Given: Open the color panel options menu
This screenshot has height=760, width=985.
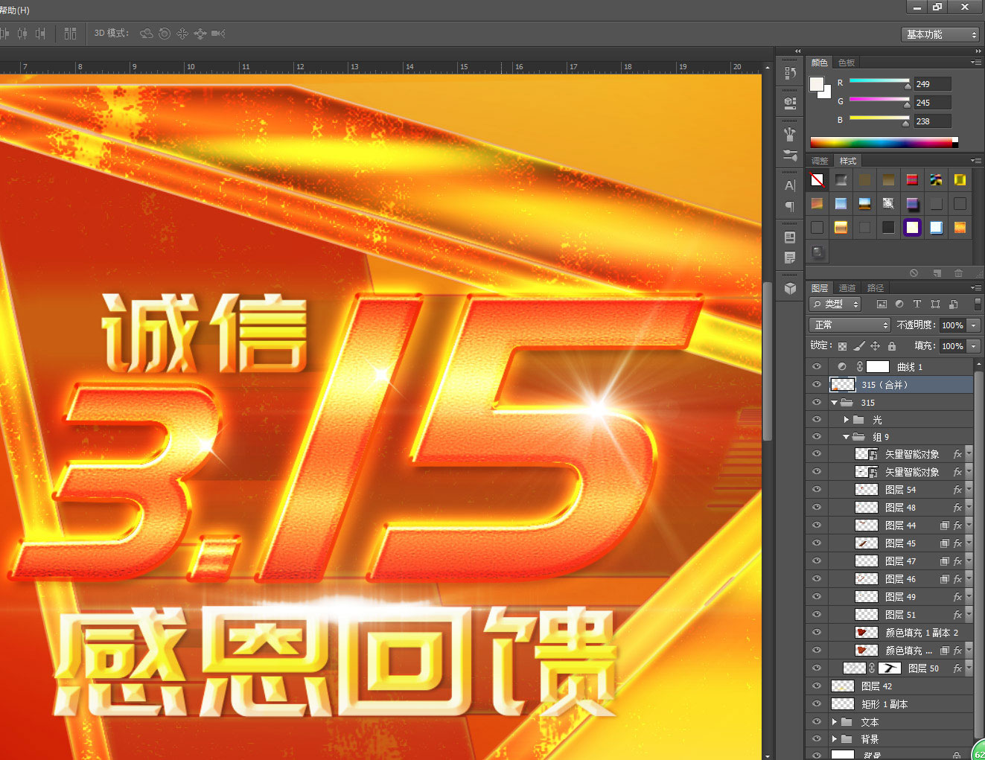Looking at the screenshot, I should click(976, 63).
